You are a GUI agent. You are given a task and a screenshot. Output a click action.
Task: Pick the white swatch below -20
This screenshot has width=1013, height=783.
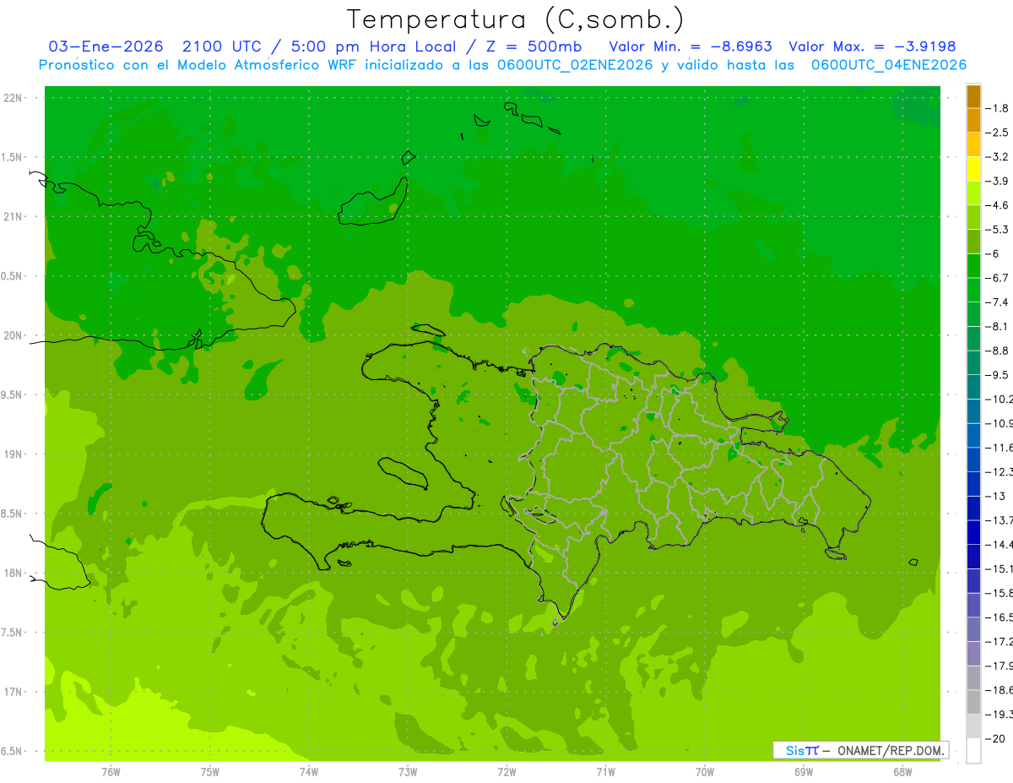(973, 750)
